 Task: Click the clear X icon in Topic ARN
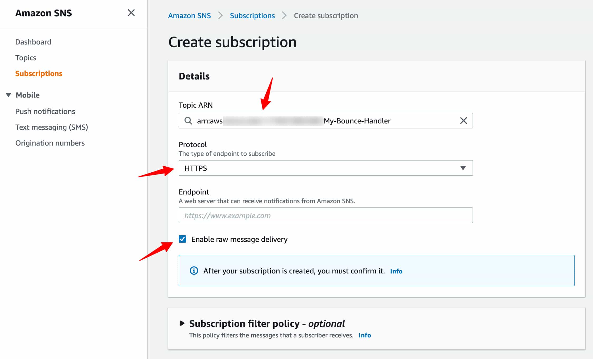pos(463,121)
